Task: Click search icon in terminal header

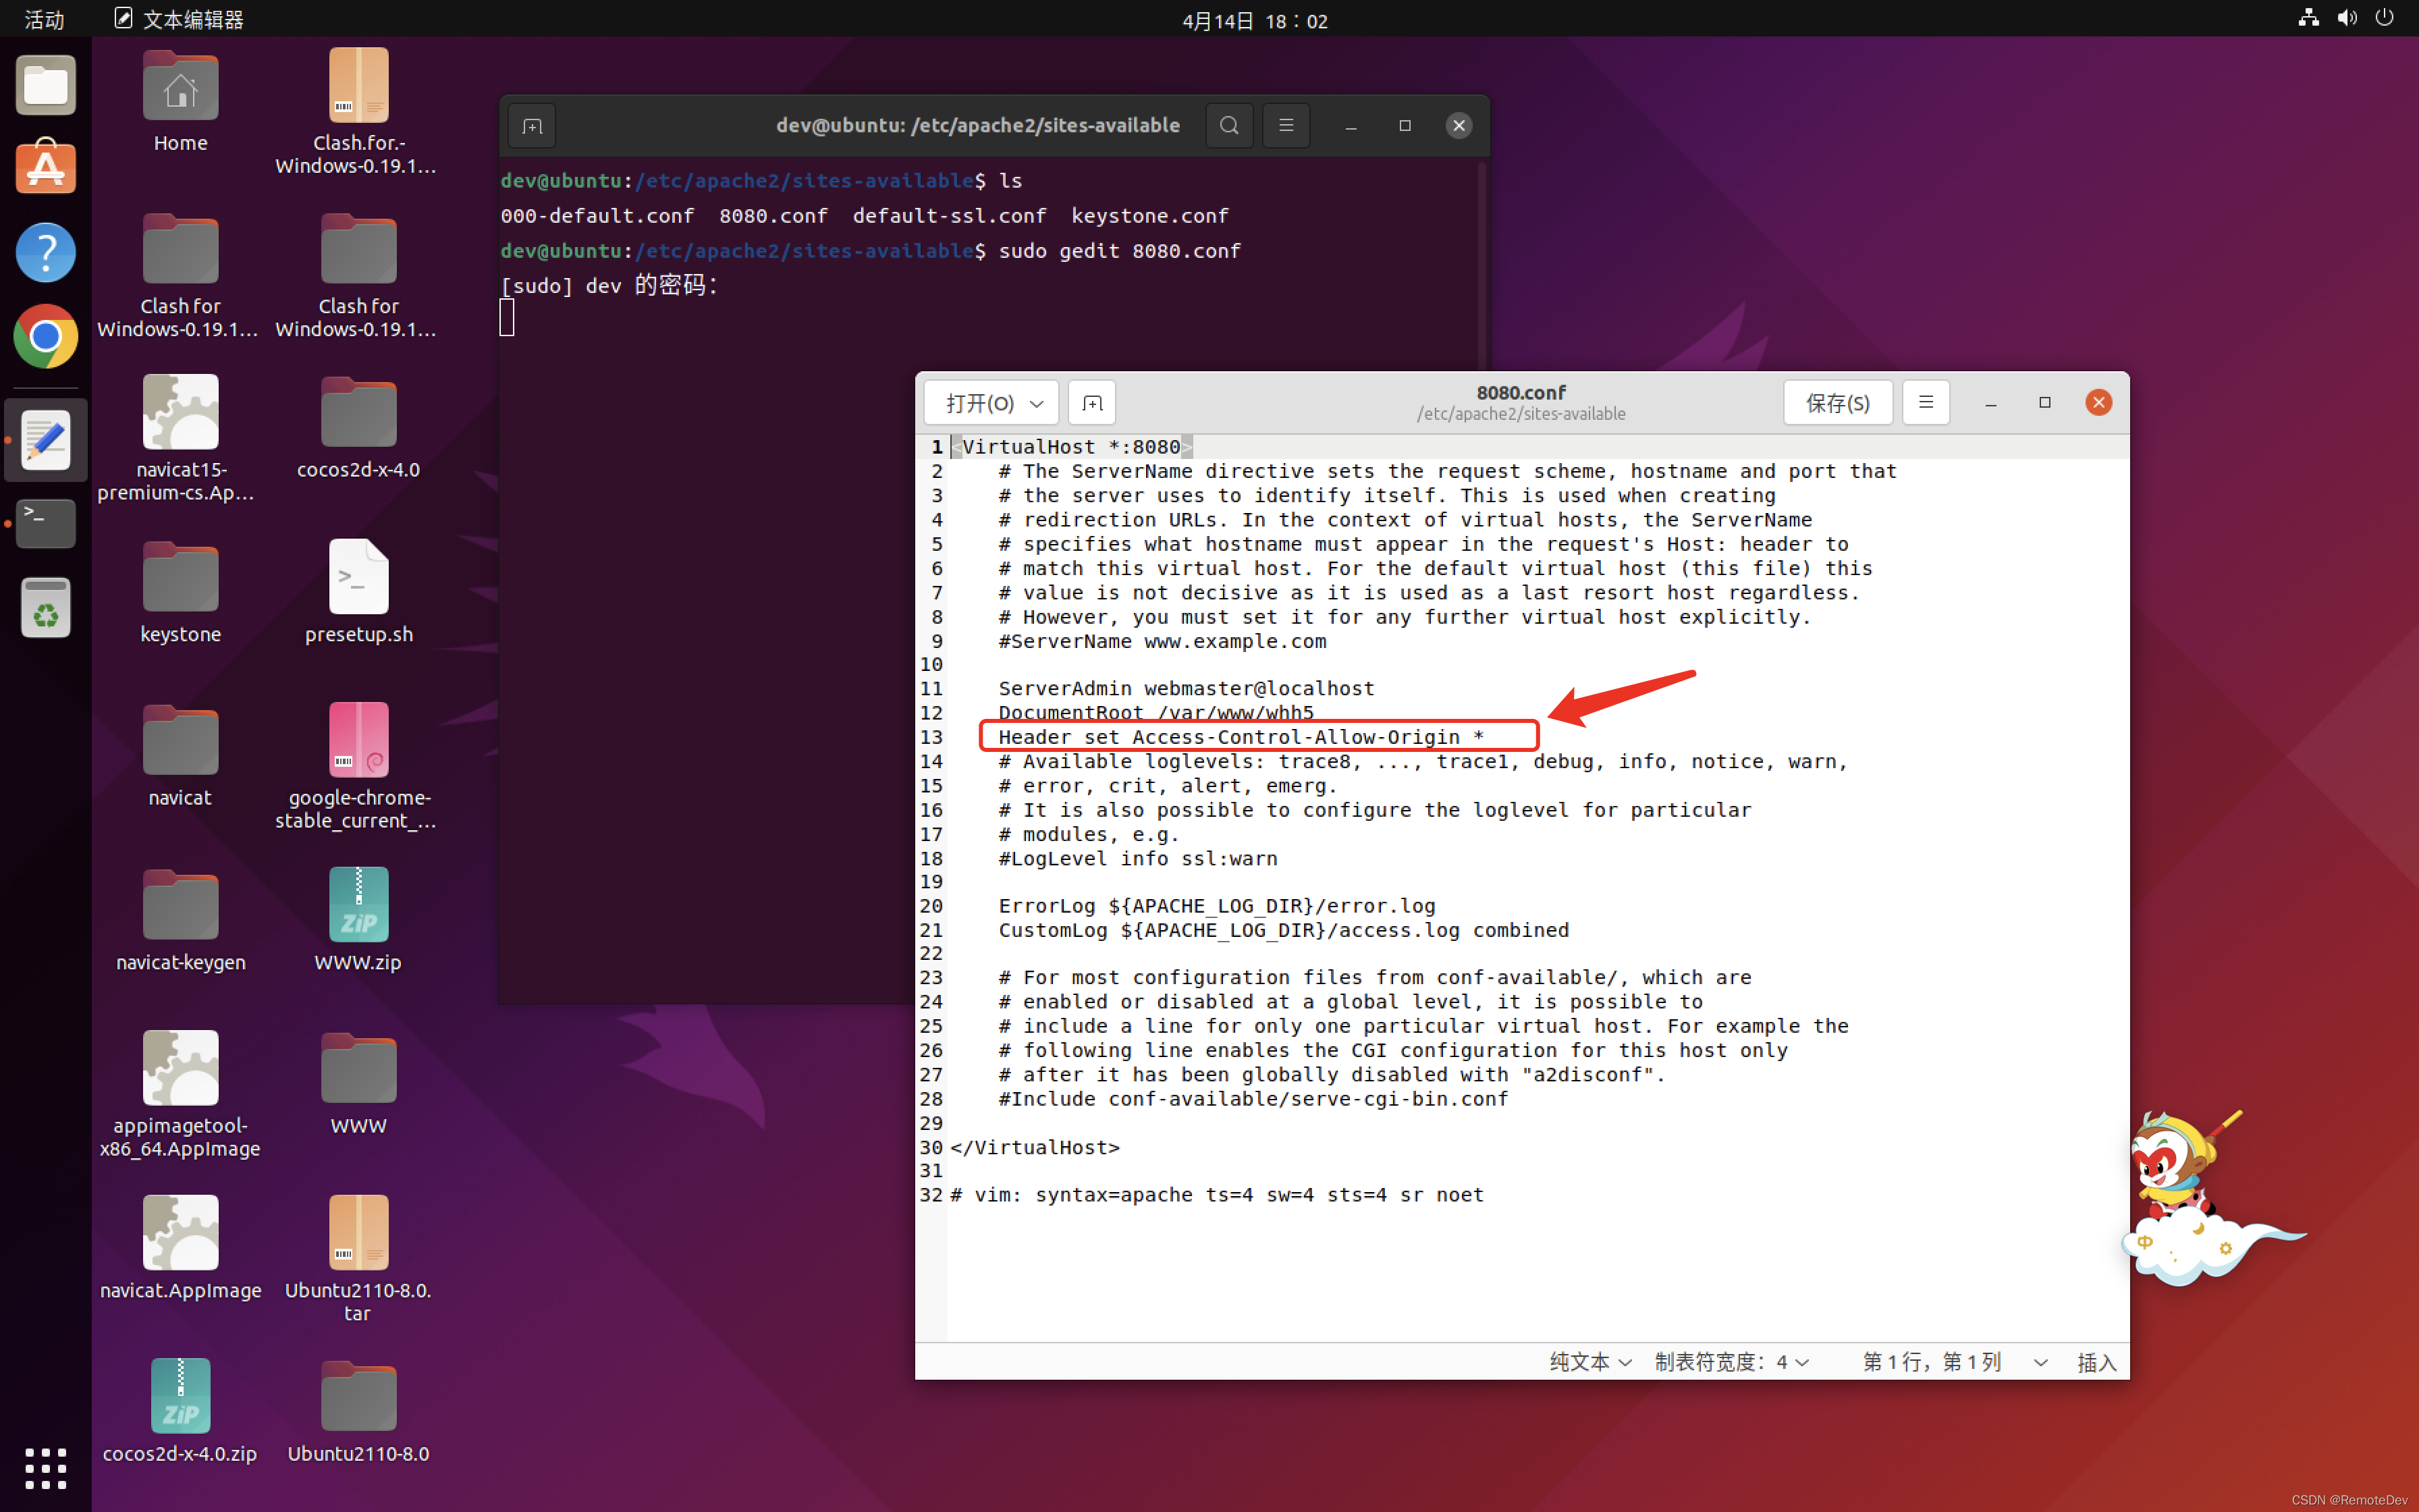Action: point(1230,126)
